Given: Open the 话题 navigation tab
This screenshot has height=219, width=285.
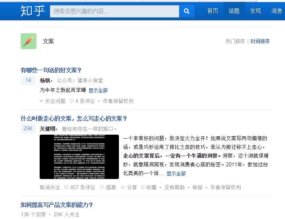Looking at the screenshot, I should [234, 11].
